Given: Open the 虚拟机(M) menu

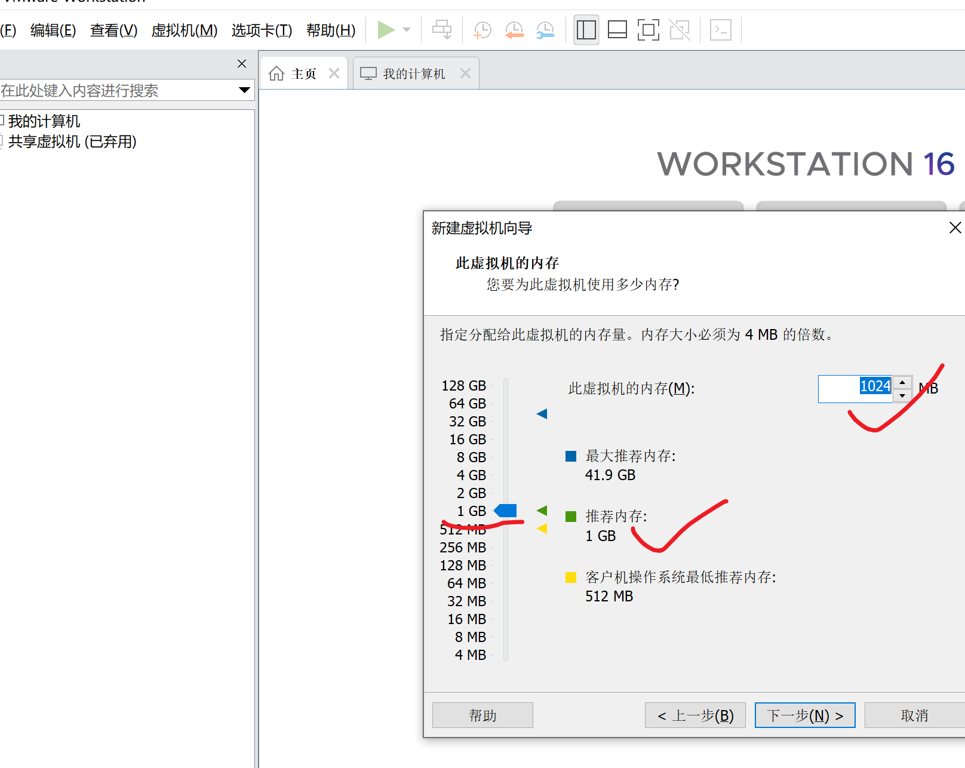Looking at the screenshot, I should click(185, 30).
